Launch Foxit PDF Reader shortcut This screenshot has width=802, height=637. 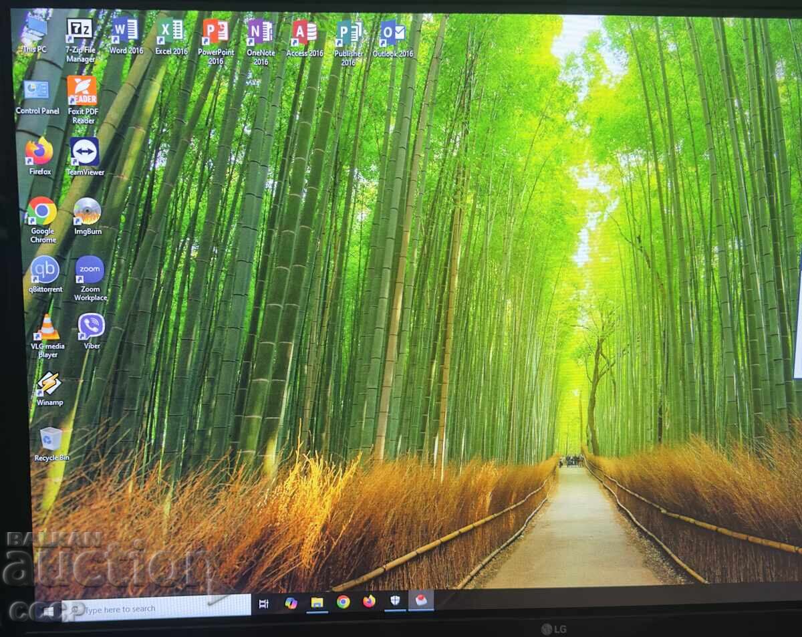coord(83,100)
